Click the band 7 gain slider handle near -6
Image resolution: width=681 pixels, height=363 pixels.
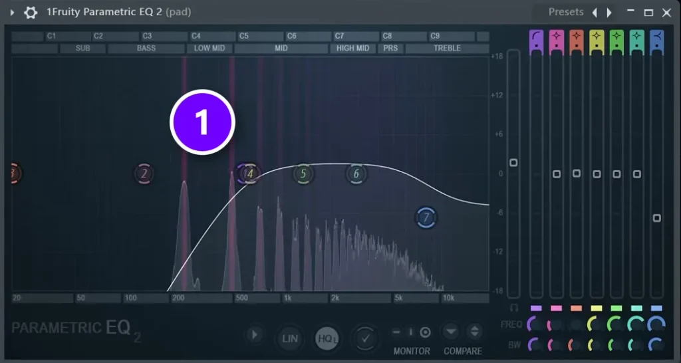[656, 218]
